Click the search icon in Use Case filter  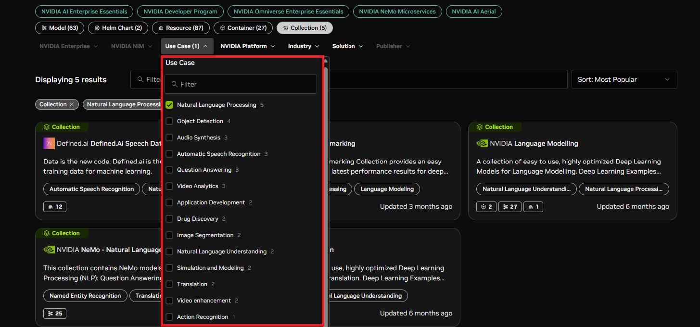174,84
